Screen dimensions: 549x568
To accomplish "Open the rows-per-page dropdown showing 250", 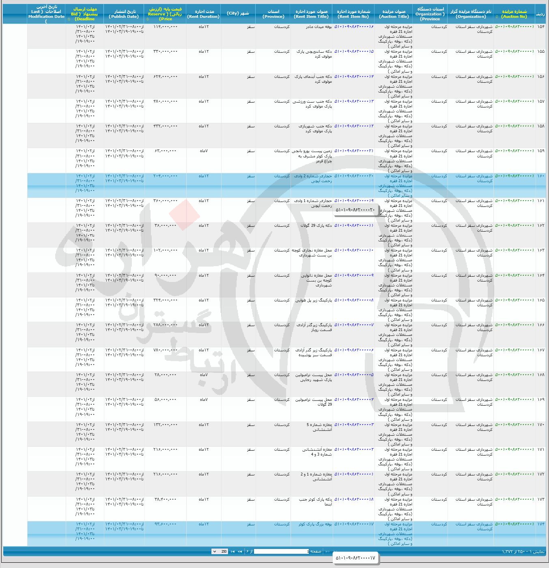I will 220,551.
